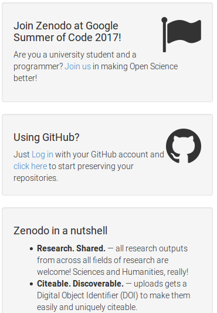The width and height of the screenshot is (217, 313).
Task: Click the "Zenodo in a nutshell" heading
Action: point(60,231)
